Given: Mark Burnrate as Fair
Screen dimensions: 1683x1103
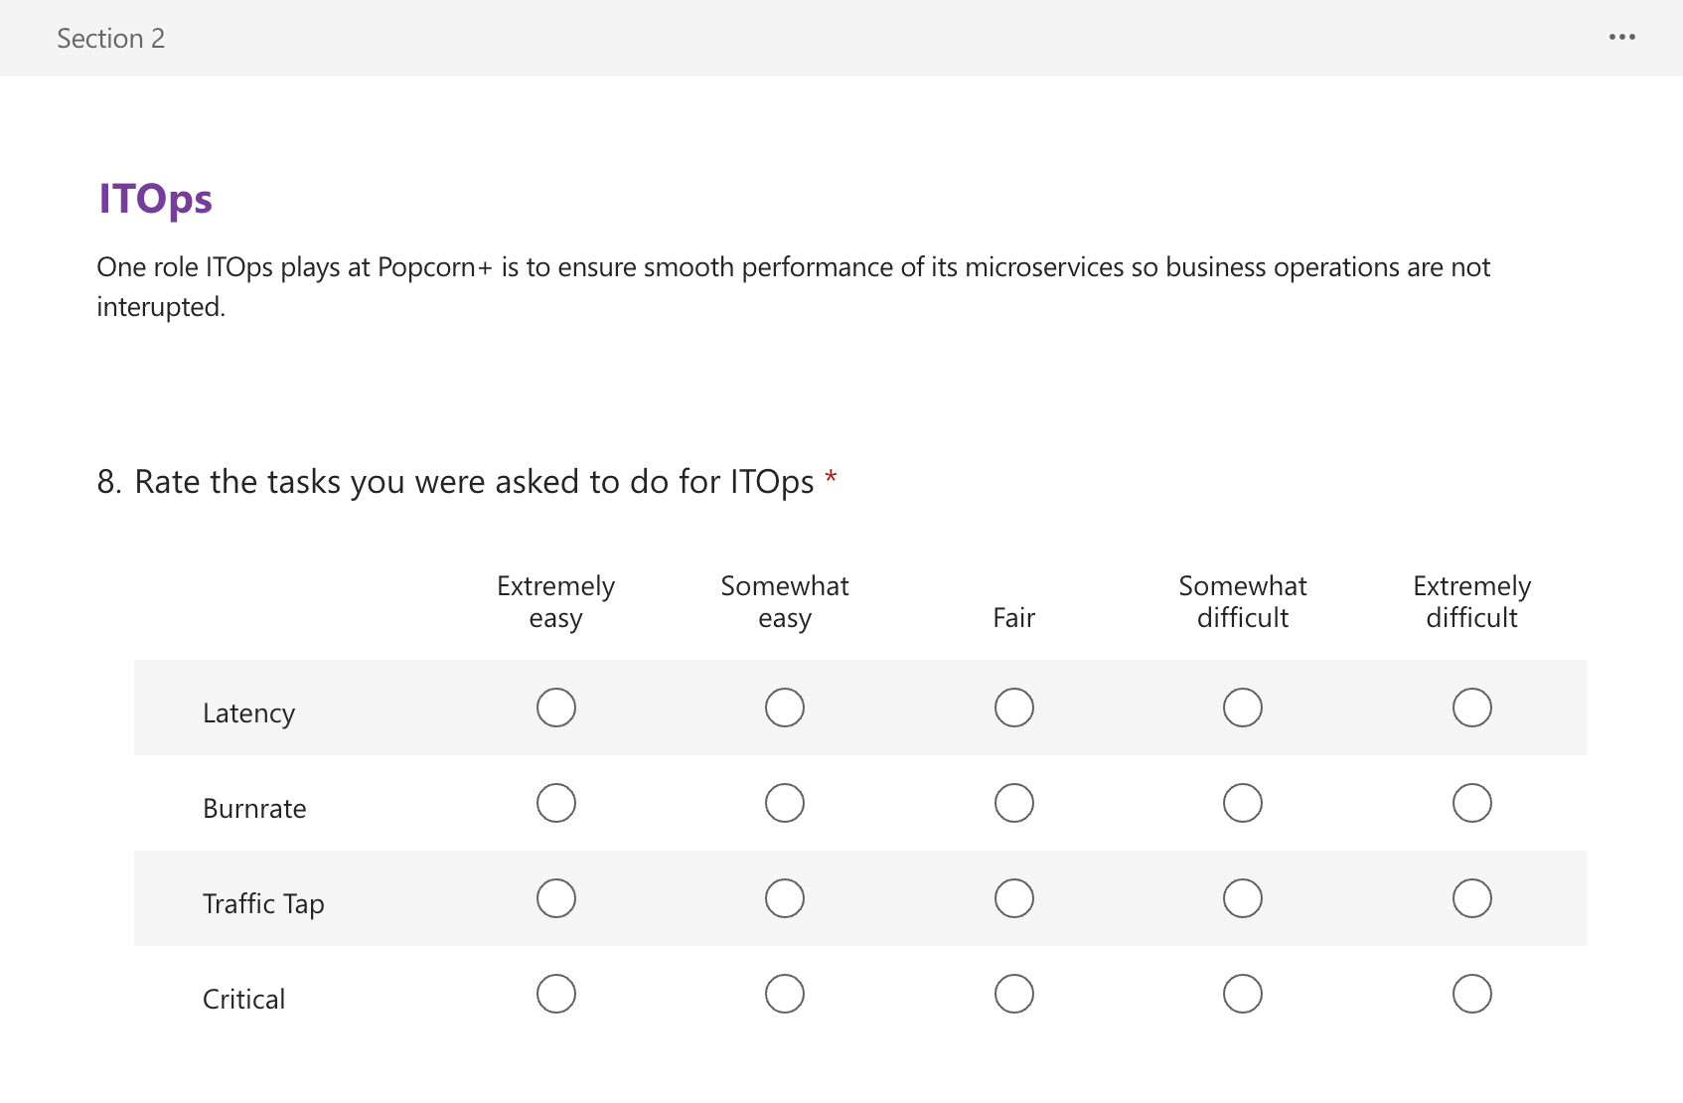Looking at the screenshot, I should click(x=1013, y=803).
